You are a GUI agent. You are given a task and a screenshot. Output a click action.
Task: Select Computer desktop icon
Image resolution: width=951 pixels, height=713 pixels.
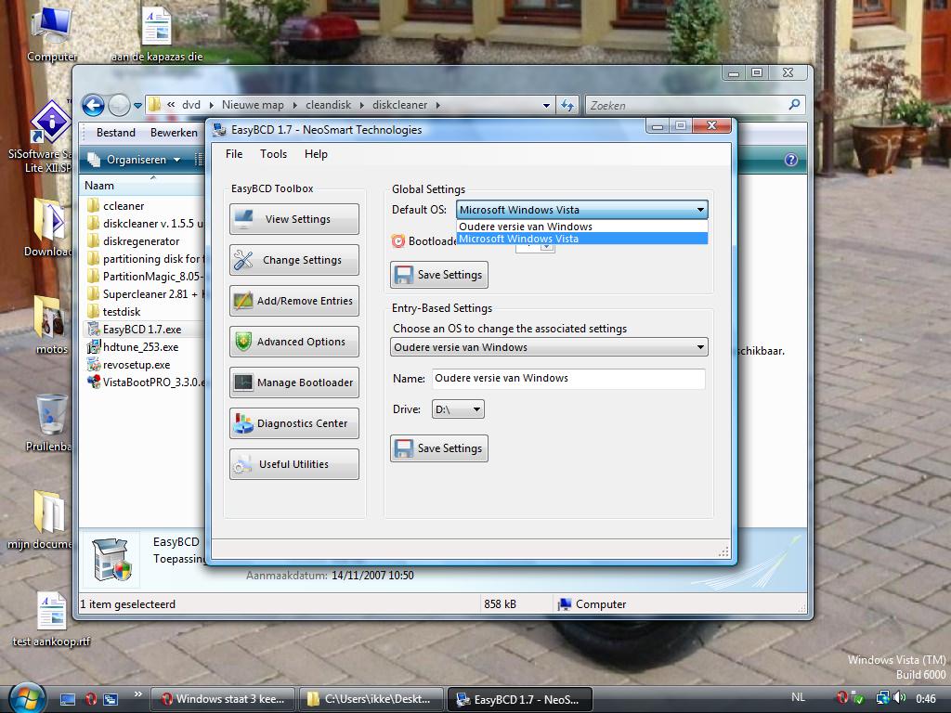[x=52, y=32]
